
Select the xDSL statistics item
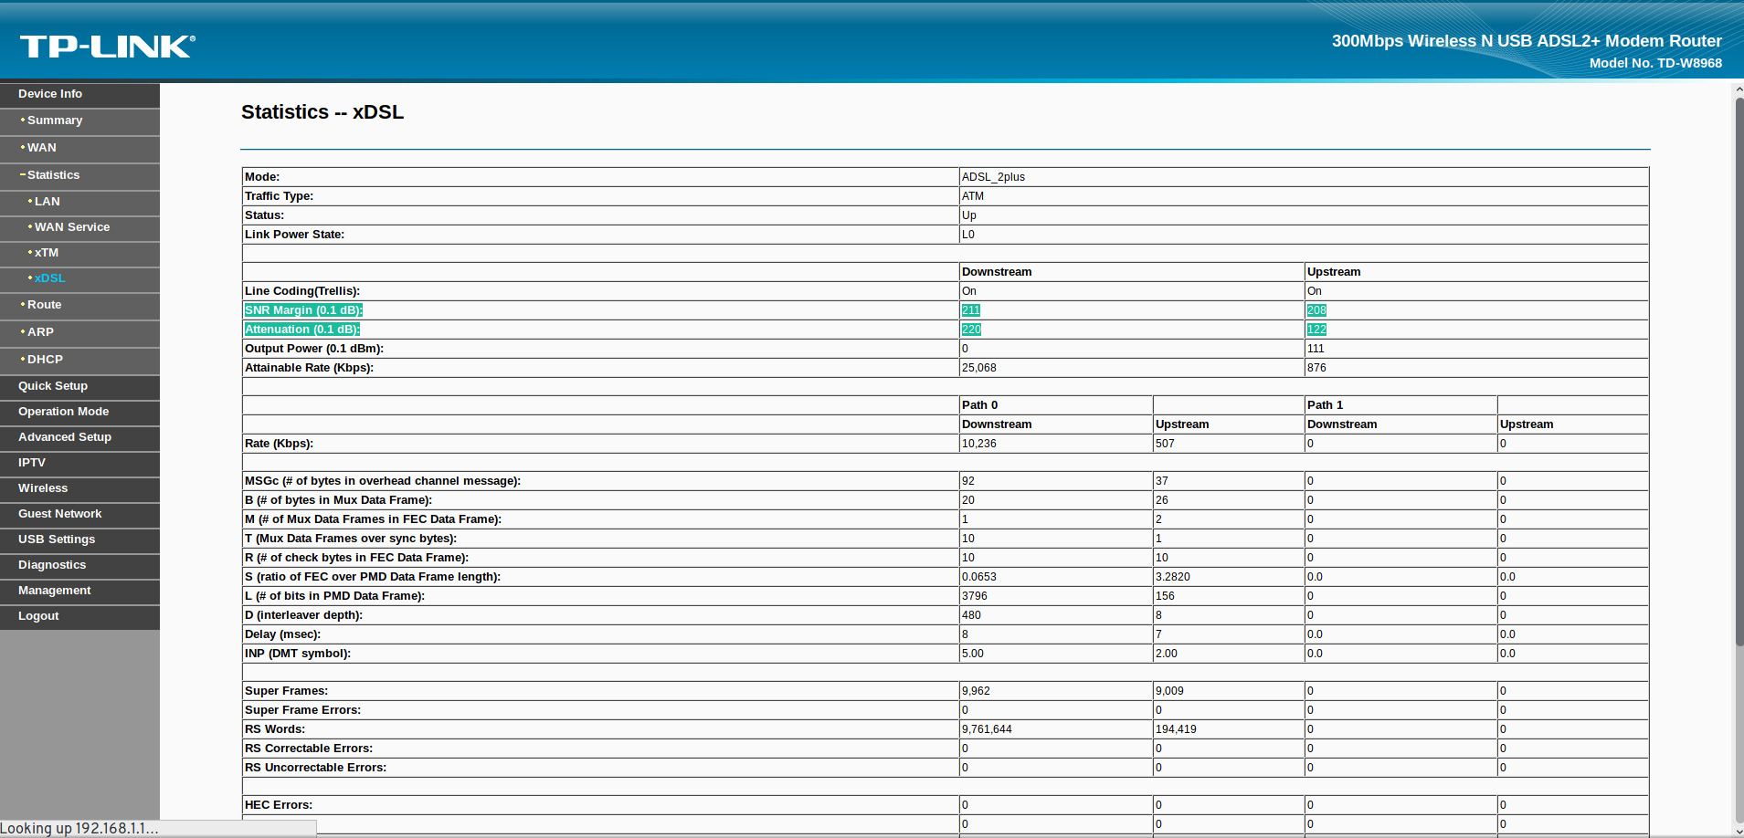click(x=50, y=278)
